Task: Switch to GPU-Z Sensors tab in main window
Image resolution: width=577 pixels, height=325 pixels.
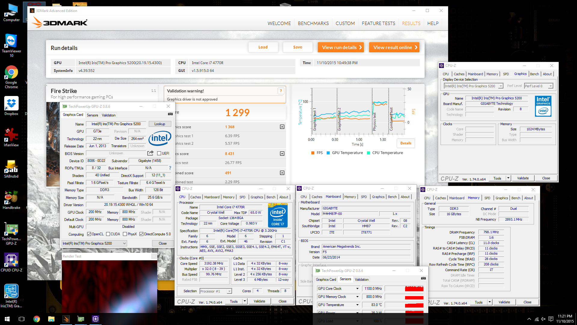Action: (92, 115)
